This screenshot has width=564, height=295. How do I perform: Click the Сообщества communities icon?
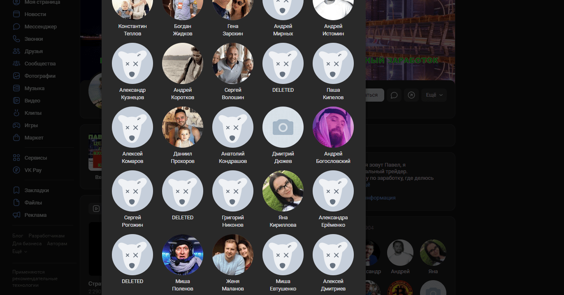point(16,63)
